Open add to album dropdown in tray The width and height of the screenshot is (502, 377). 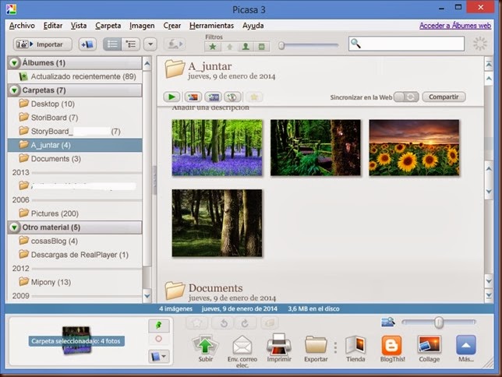point(159,356)
